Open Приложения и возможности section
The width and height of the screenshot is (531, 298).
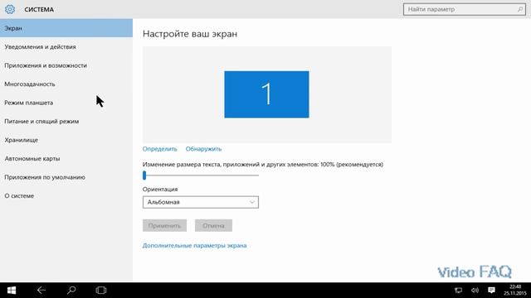pyautogui.click(x=66, y=65)
